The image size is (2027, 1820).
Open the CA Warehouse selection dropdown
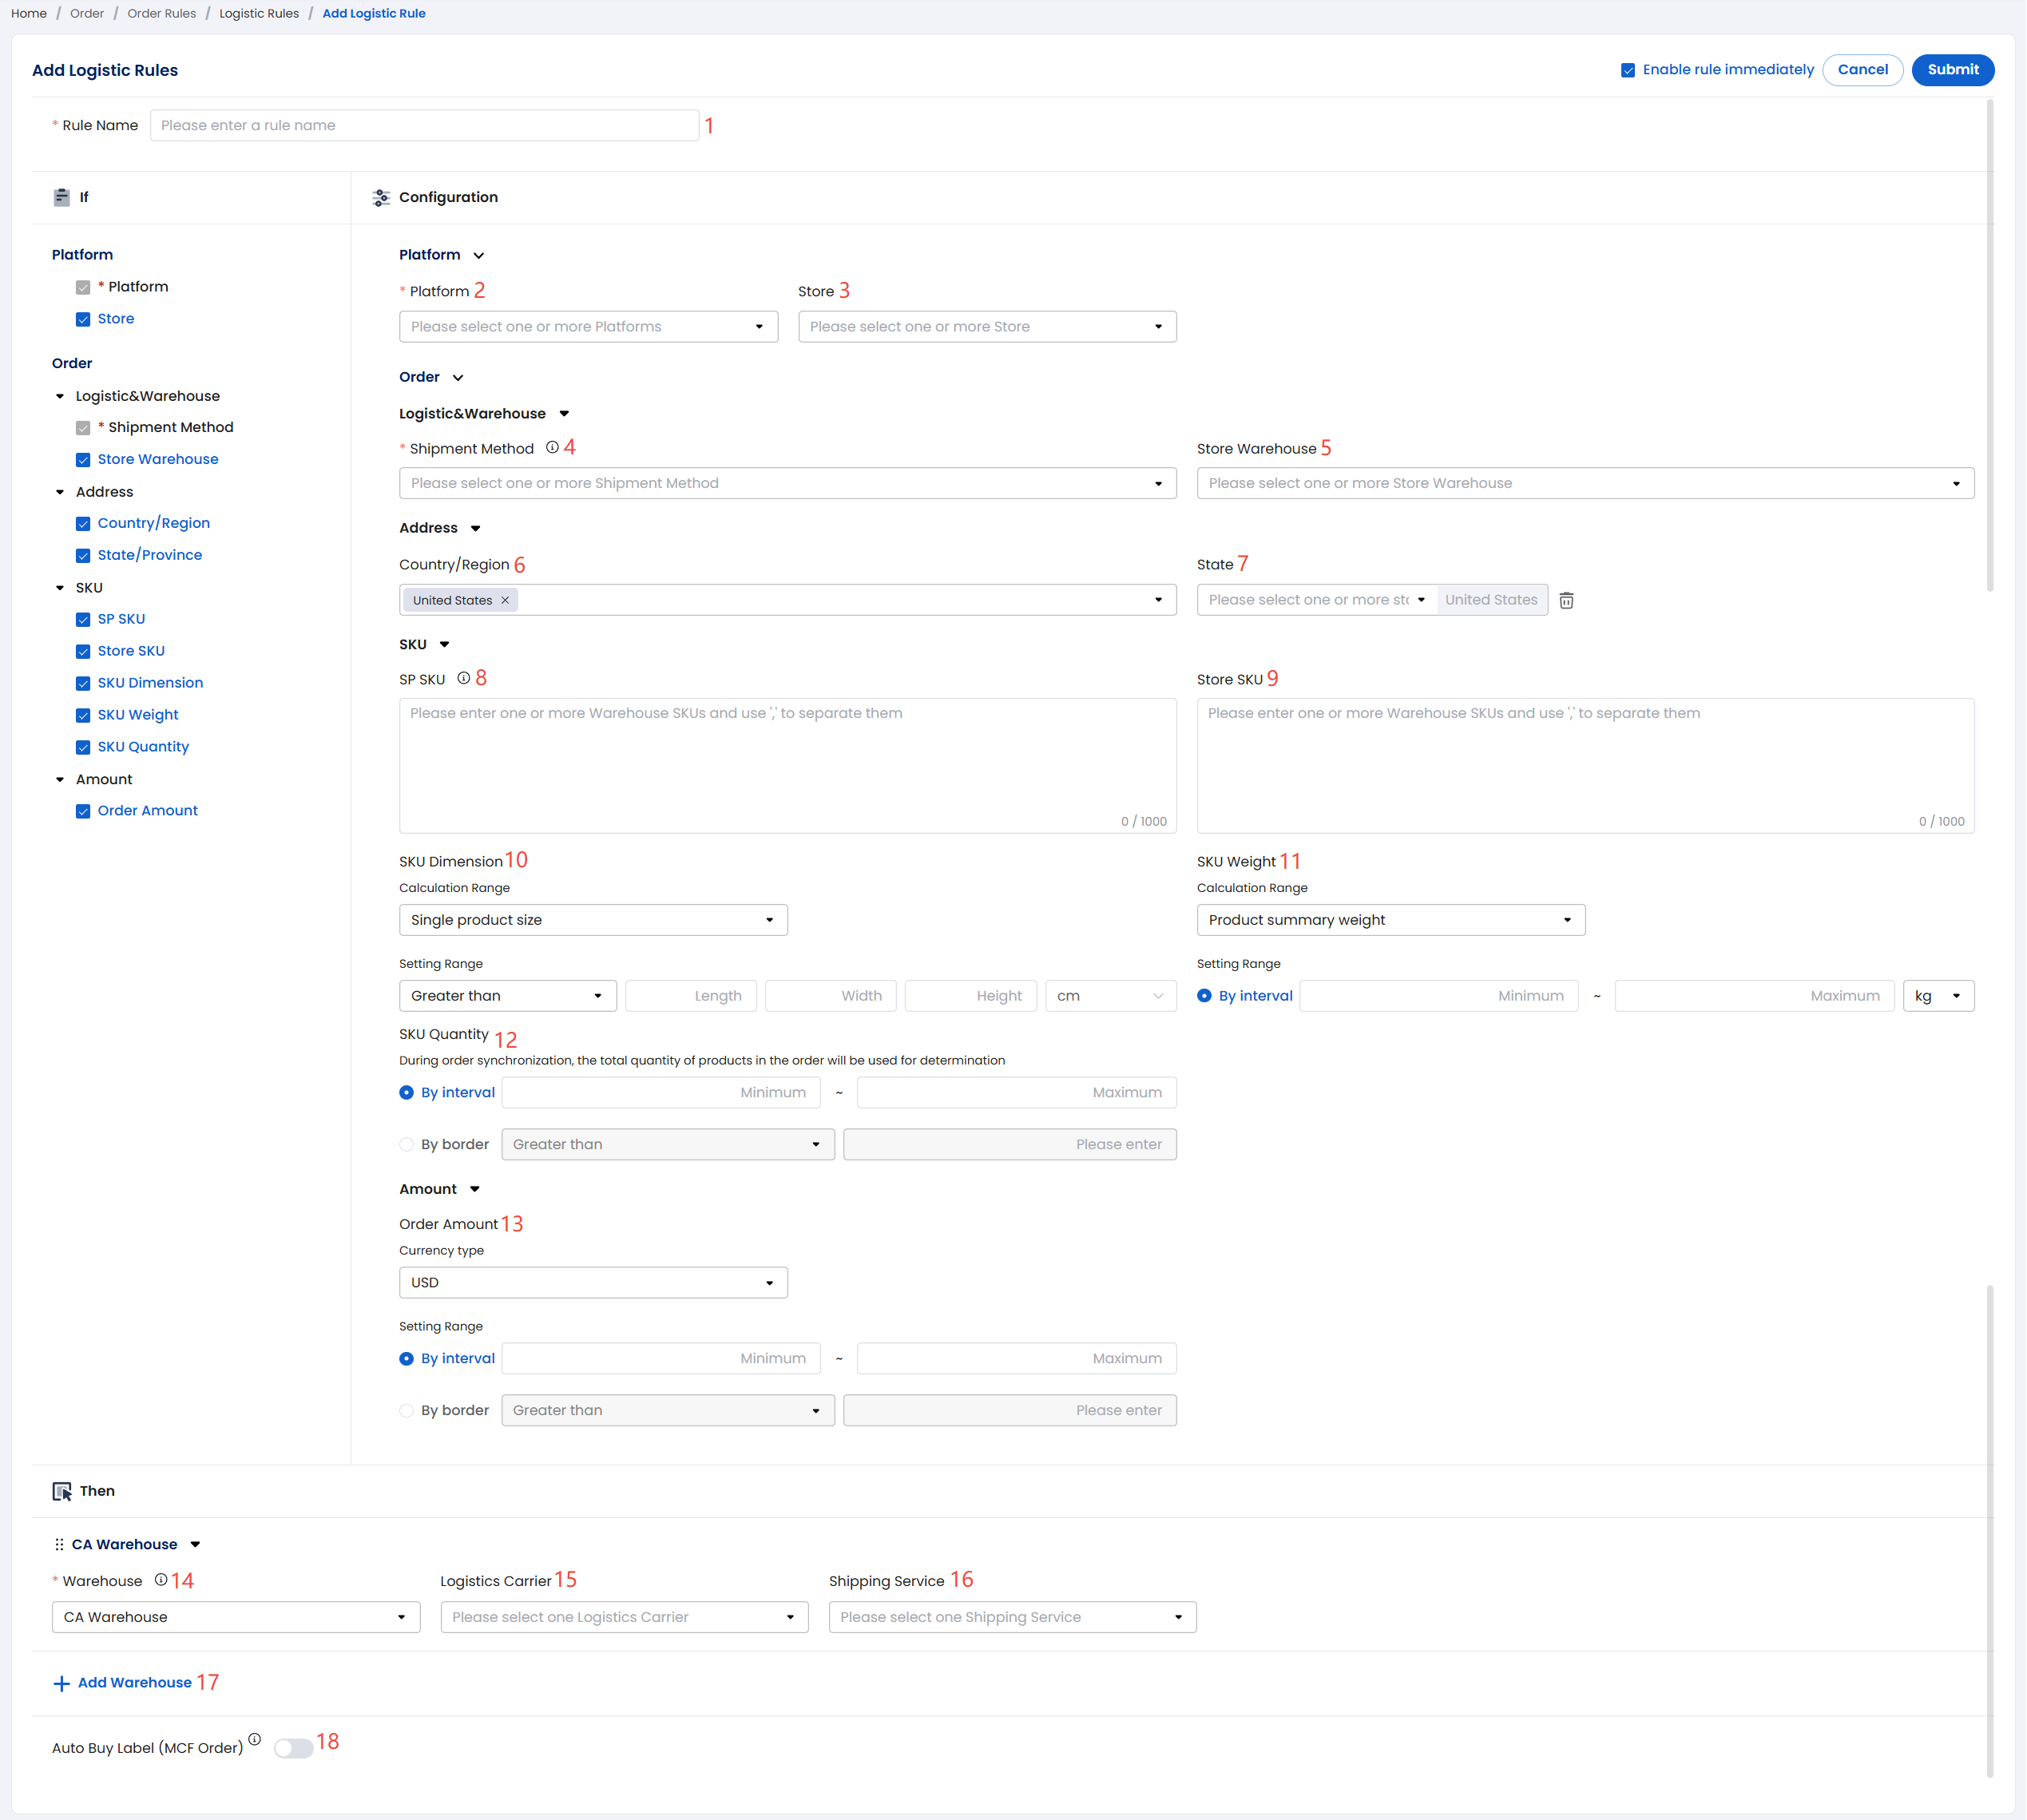(236, 1618)
